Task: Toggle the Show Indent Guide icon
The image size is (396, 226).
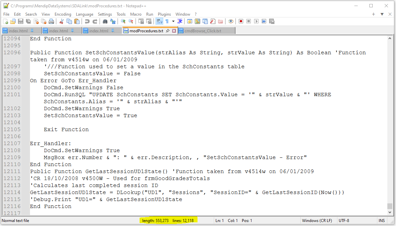Action: 180,21
